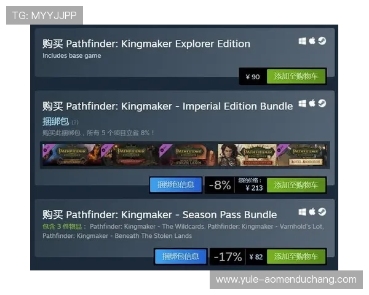Click Steam icon in Season Pass Bundle box
Viewport: 369px width, 295px height.
(x=322, y=211)
